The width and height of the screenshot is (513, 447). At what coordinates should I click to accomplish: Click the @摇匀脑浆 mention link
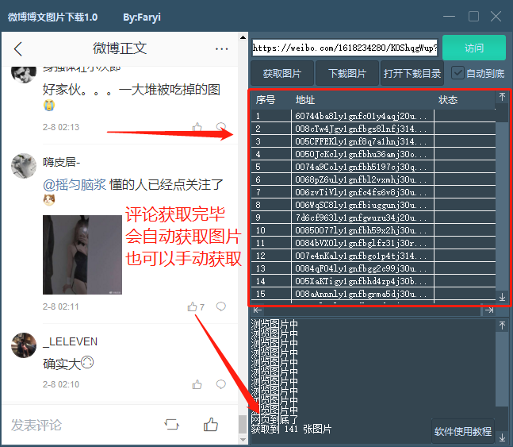click(75, 185)
